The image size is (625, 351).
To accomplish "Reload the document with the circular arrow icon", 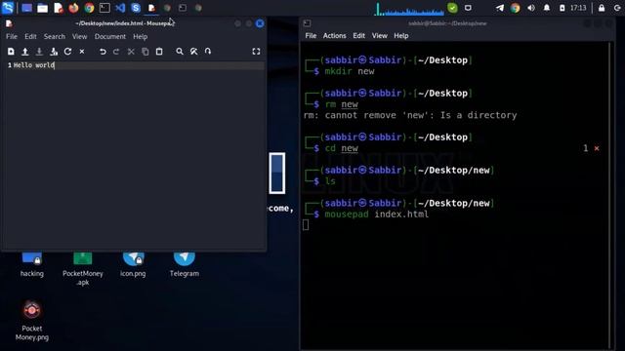I will point(67,52).
